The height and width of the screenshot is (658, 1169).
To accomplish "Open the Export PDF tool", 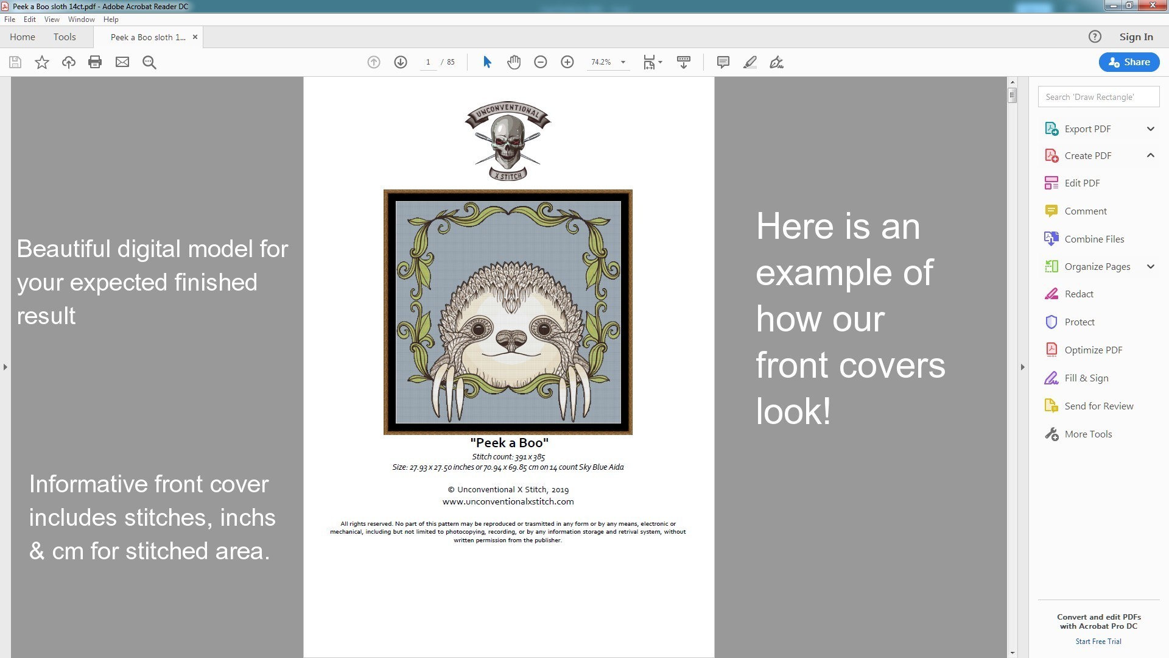I will pyautogui.click(x=1087, y=129).
